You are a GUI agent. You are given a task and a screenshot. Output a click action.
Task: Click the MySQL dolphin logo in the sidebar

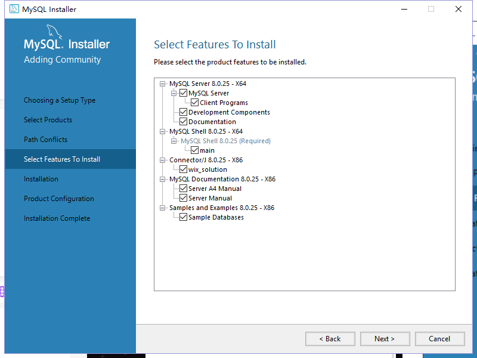(54, 32)
